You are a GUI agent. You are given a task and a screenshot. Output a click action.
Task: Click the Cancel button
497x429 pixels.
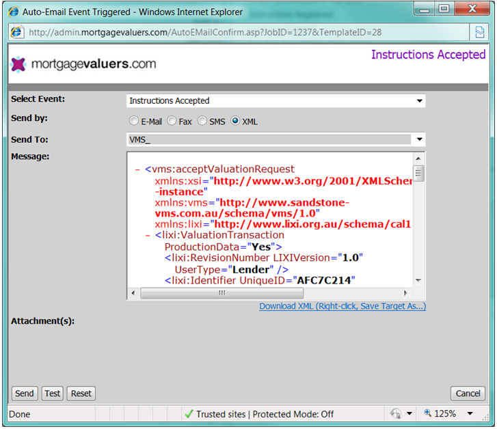tap(468, 393)
